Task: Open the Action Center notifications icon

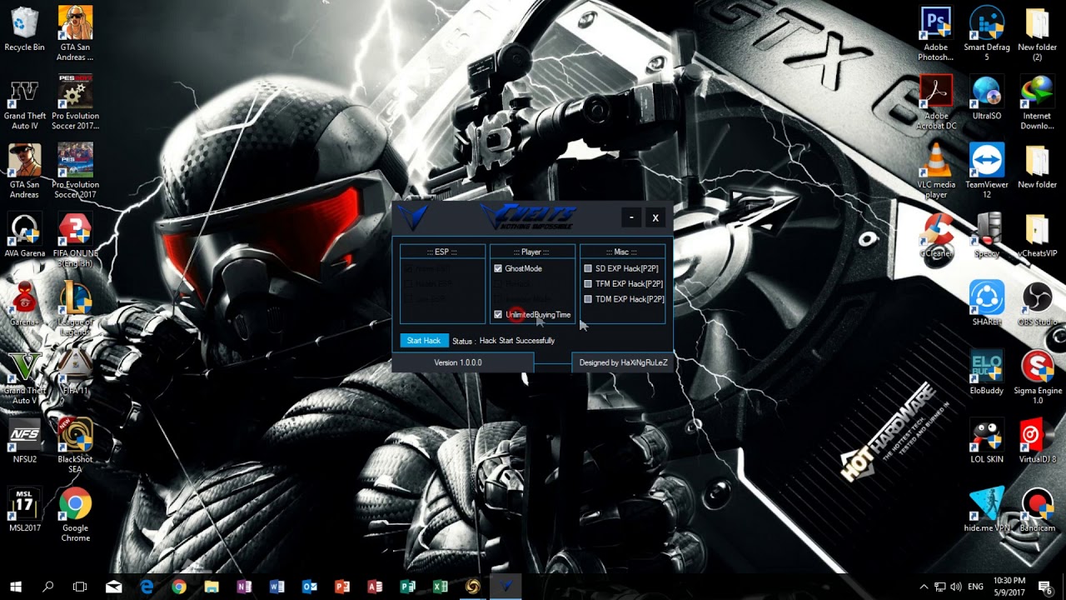Action: click(1046, 587)
